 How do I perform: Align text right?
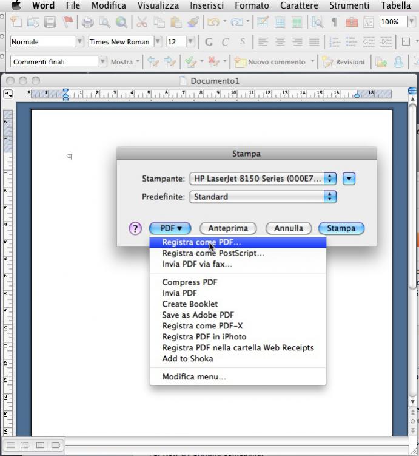(x=297, y=42)
